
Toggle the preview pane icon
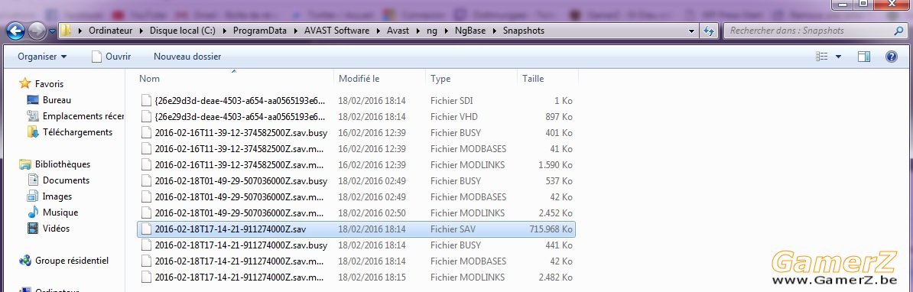(x=864, y=57)
